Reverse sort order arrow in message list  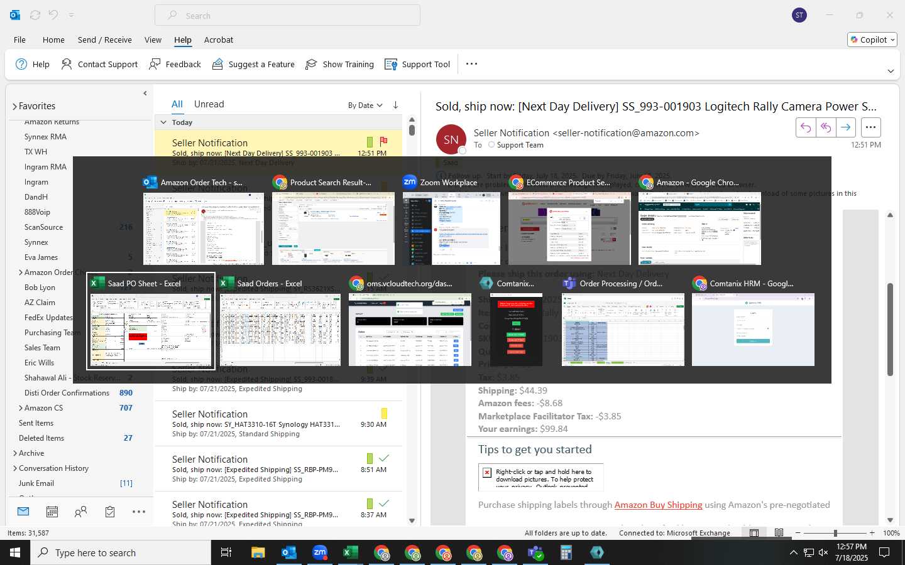pos(395,105)
